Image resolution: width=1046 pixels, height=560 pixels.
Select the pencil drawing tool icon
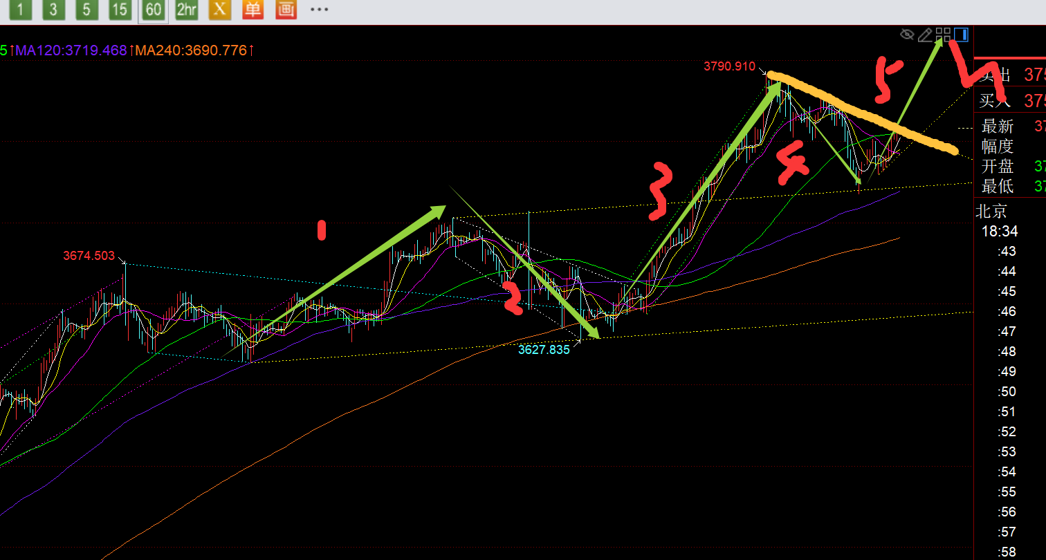[x=926, y=34]
